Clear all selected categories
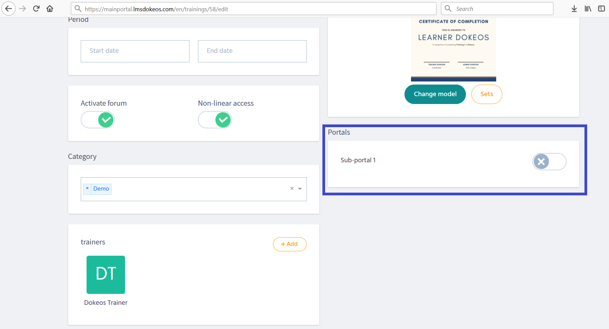The height and width of the screenshot is (329, 609). (x=292, y=189)
